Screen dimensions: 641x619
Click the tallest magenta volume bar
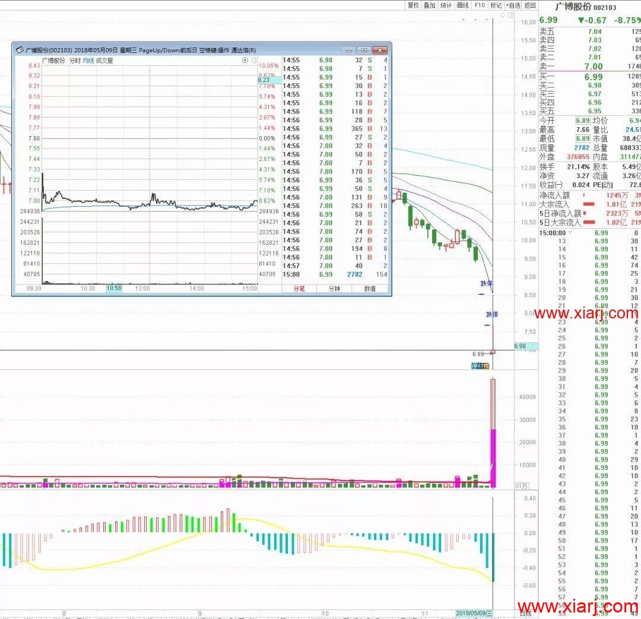pyautogui.click(x=493, y=458)
